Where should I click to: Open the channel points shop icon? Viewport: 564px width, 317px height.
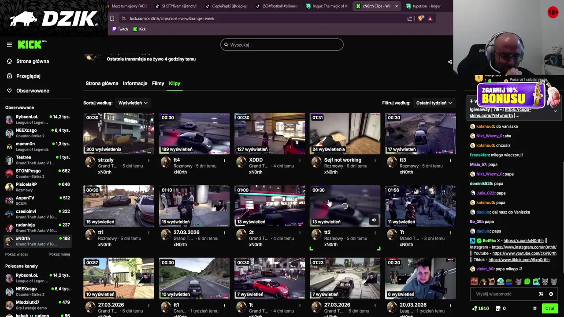click(x=498, y=309)
